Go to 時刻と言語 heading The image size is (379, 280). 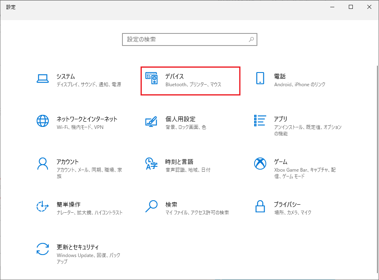click(179, 162)
